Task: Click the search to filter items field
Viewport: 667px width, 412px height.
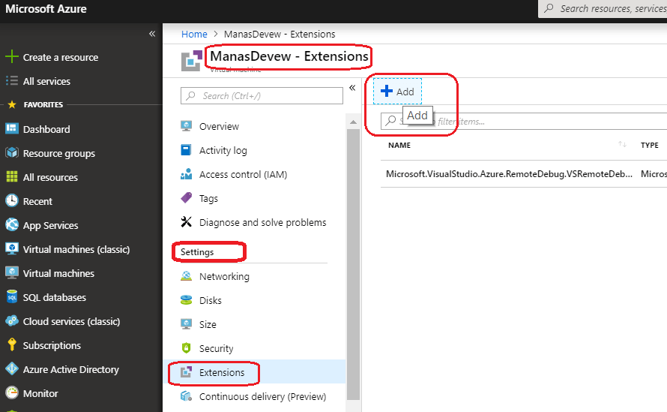Action: click(524, 121)
